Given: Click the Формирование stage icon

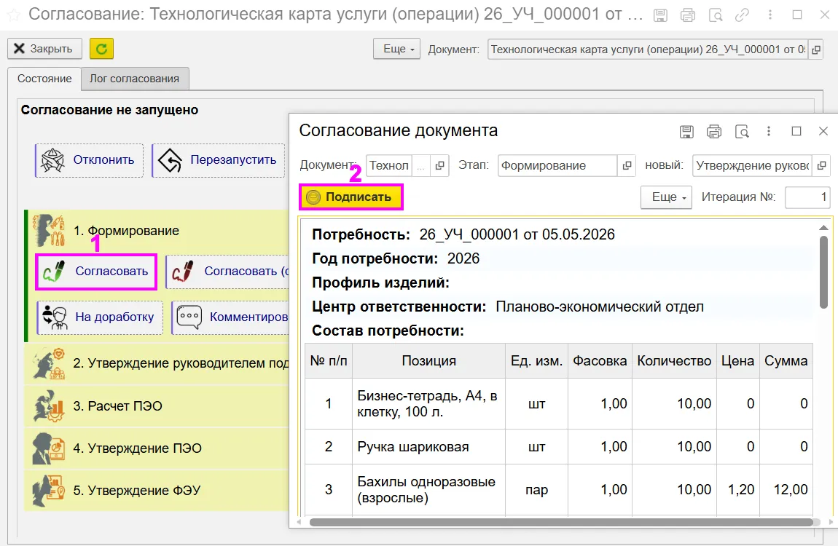Looking at the screenshot, I should click(x=48, y=230).
